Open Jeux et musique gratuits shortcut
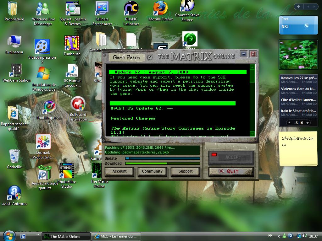The width and height of the screenshot is (322, 241). (45, 177)
